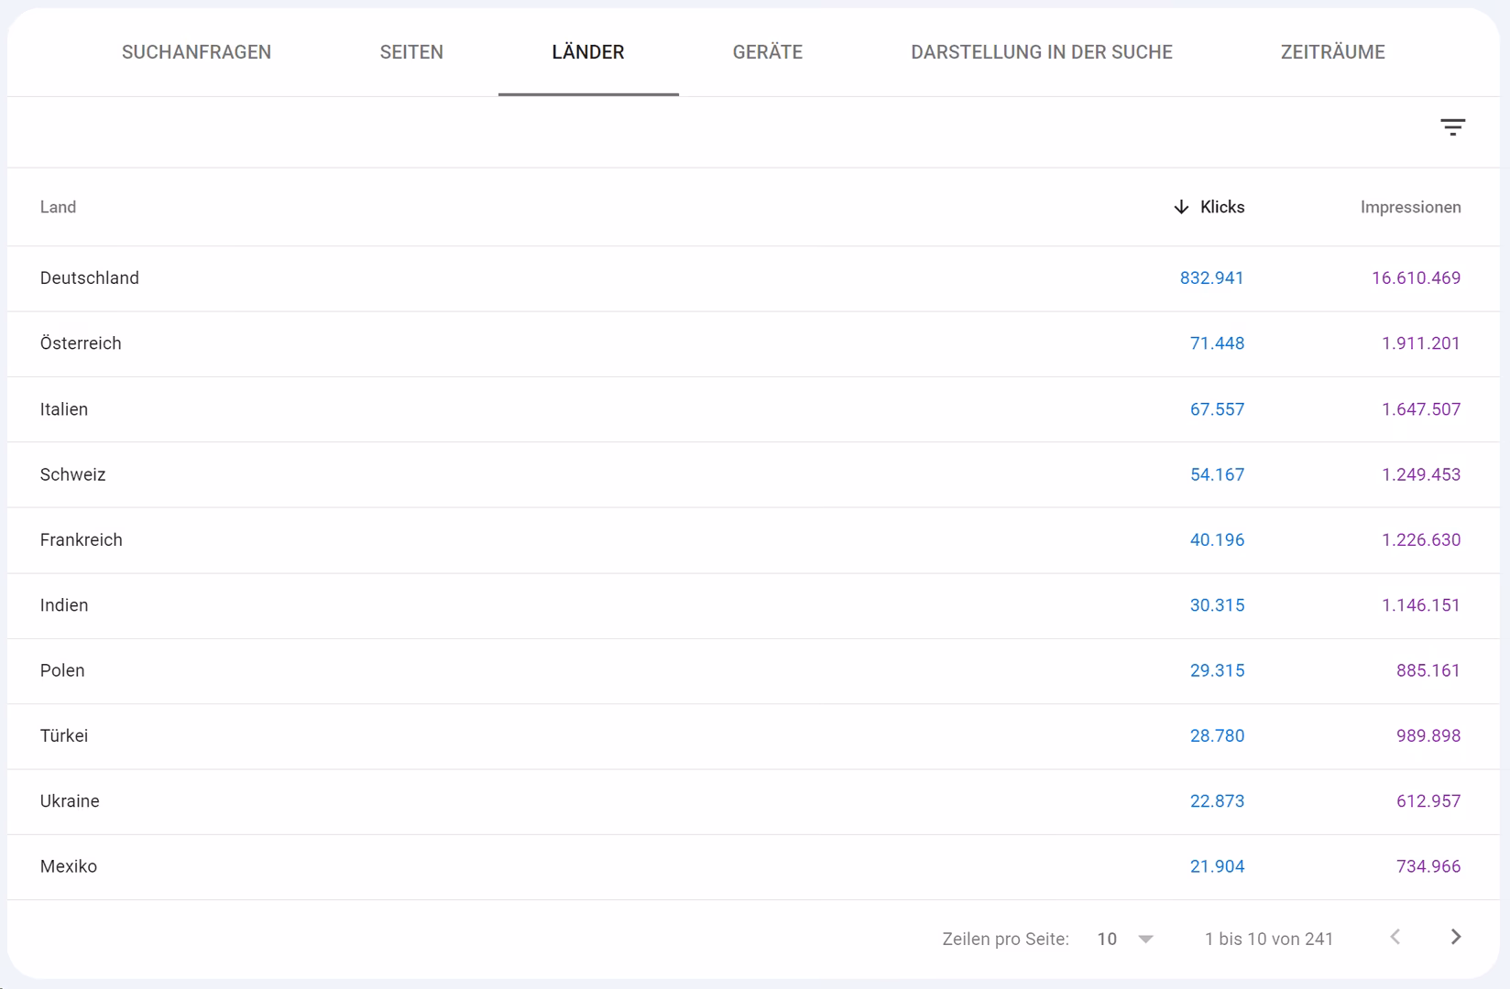Click Frankreich in the country list
Image resolution: width=1510 pixels, height=989 pixels.
pyautogui.click(x=82, y=540)
